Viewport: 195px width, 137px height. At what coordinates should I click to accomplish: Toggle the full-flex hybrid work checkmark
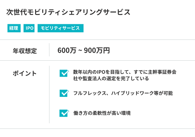tap(64, 93)
